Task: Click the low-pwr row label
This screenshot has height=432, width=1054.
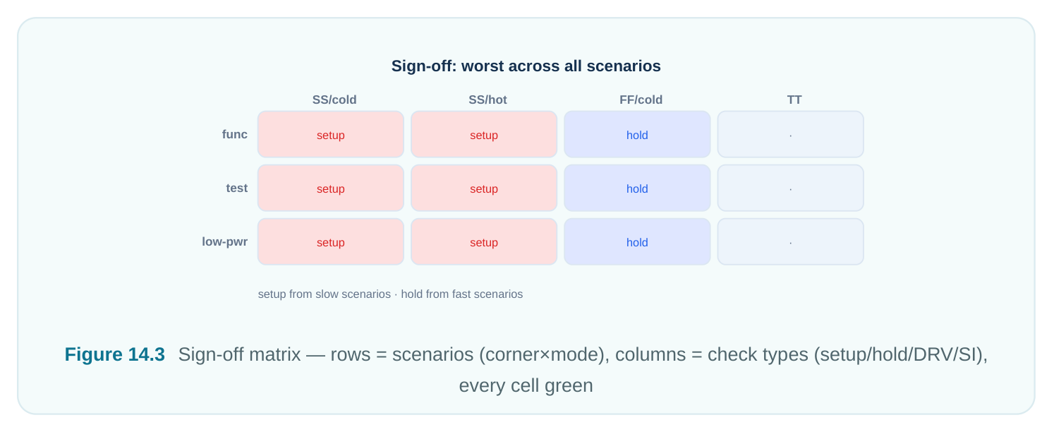Action: pyautogui.click(x=224, y=241)
